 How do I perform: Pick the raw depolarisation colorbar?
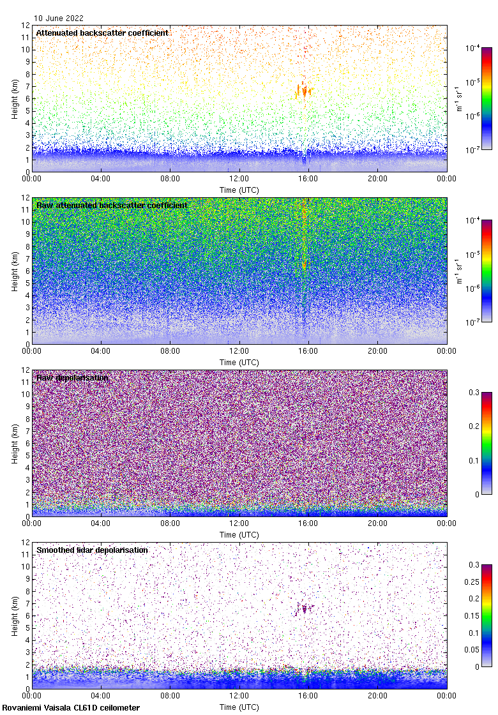487,443
